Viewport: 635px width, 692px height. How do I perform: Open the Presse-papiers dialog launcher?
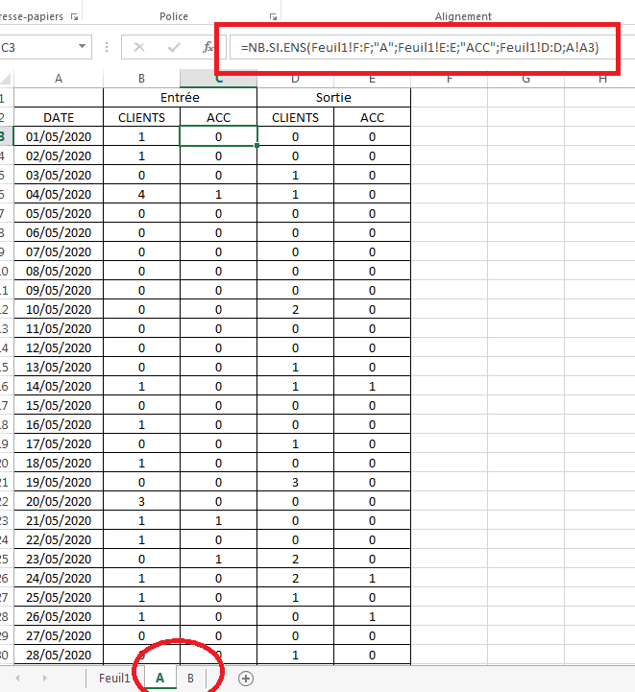pos(75,16)
